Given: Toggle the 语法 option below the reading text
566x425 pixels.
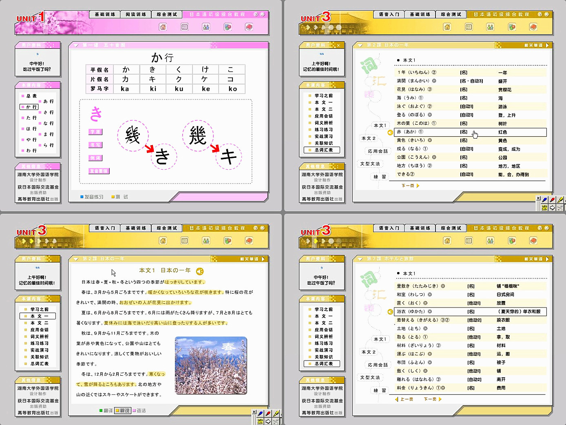Looking at the screenshot, I should [x=139, y=411].
